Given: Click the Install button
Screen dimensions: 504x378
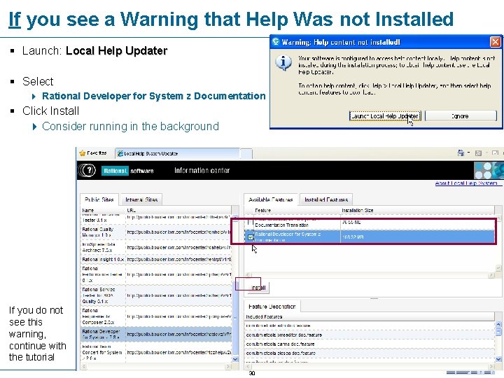Looking at the screenshot, I should click(x=258, y=288).
